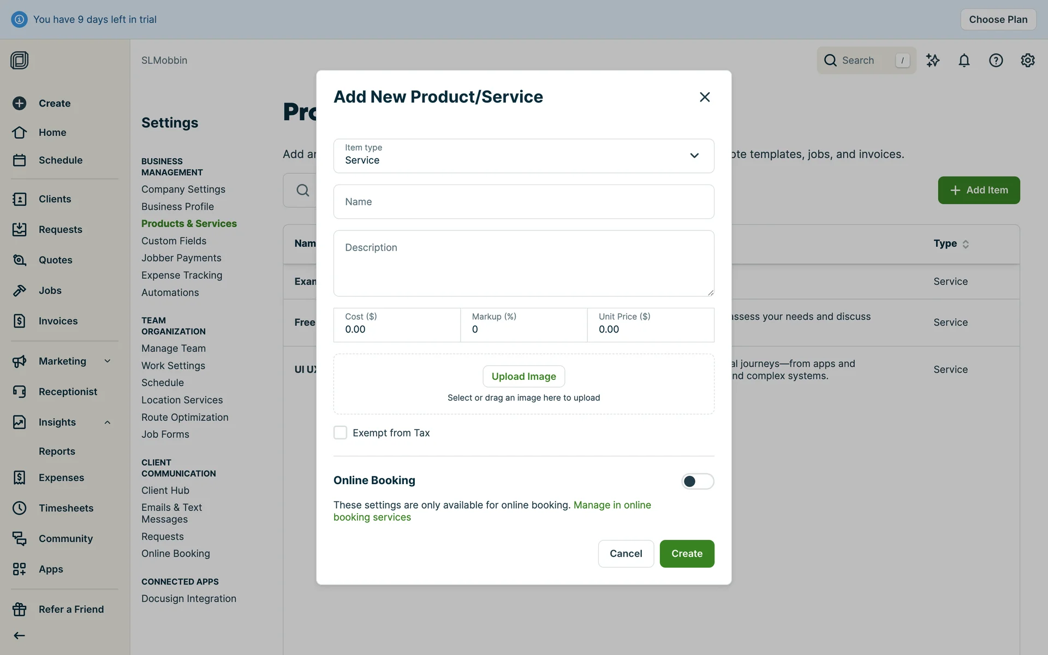
Task: Open Custom Fields settings page
Action: tap(174, 241)
